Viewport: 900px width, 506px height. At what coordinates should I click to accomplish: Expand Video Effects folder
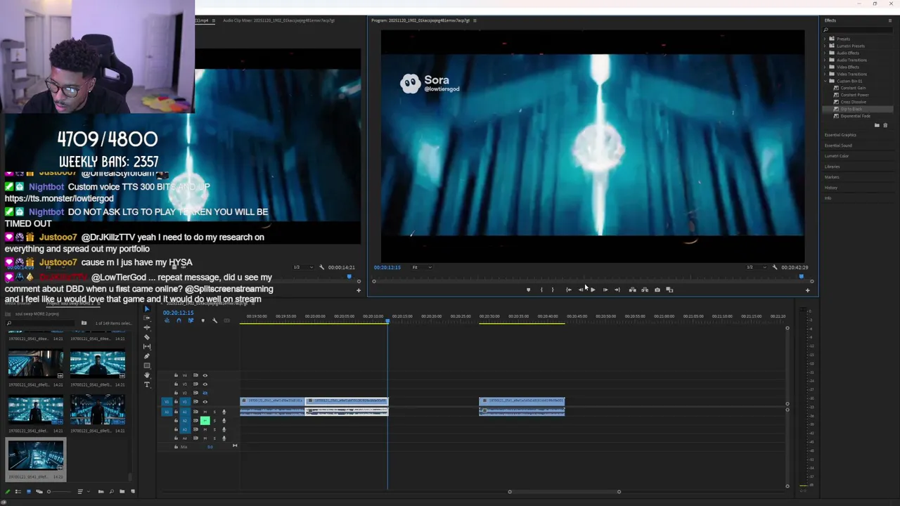(x=825, y=67)
